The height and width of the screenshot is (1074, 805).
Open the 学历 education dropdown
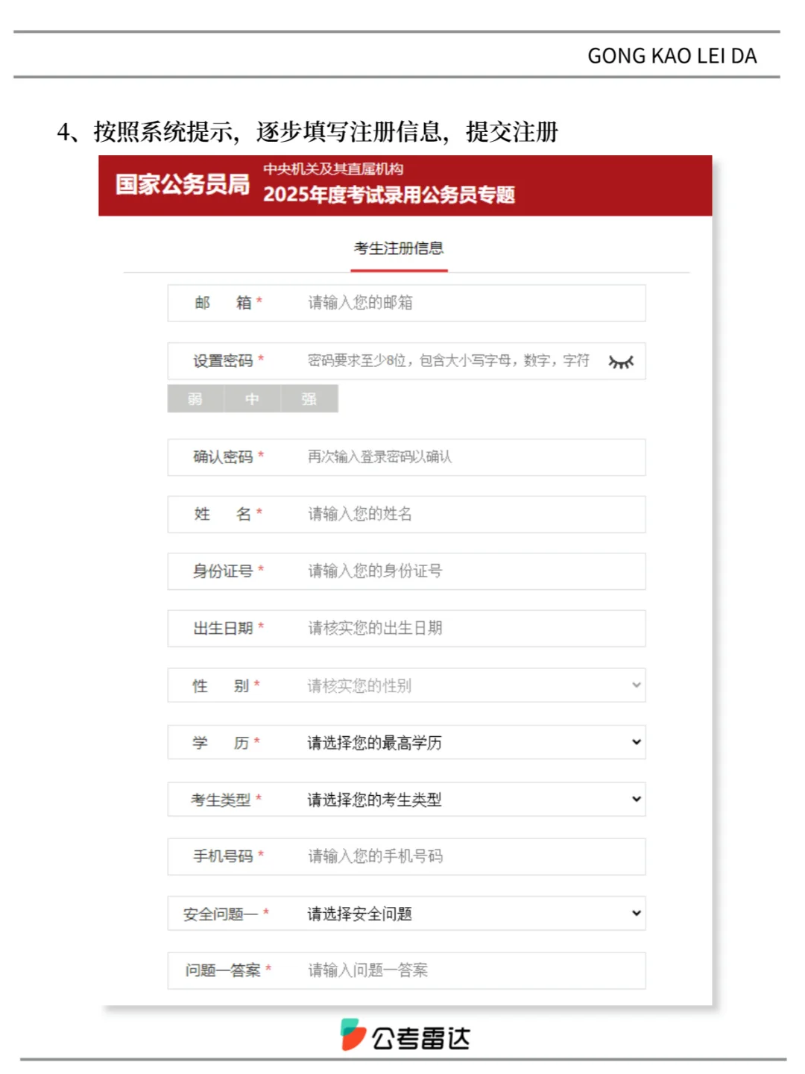406,742
